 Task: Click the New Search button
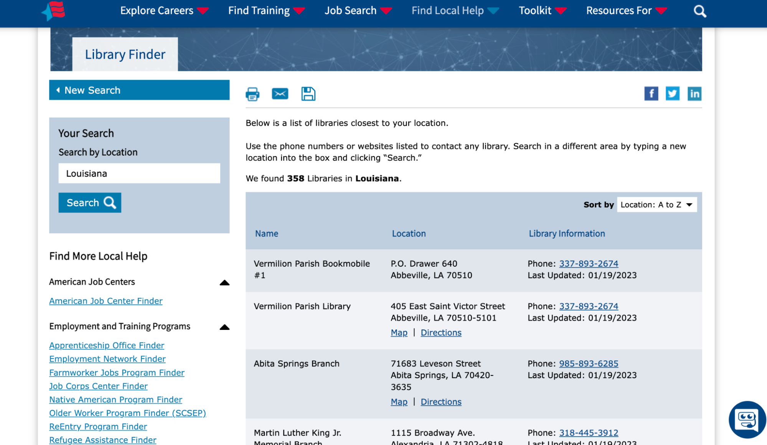point(139,90)
